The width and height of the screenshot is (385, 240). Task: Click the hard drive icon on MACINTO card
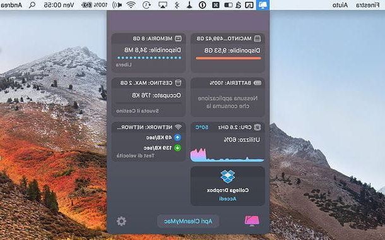[258, 39]
